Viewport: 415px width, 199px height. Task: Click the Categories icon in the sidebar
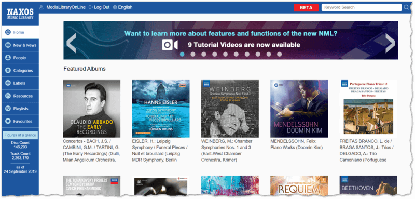8,71
